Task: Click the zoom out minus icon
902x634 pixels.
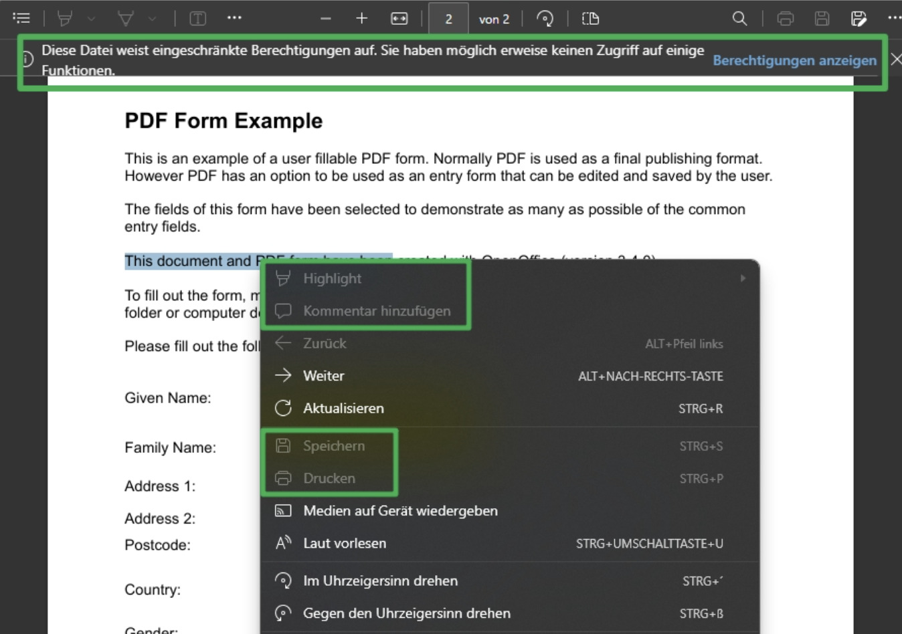Action: pyautogui.click(x=326, y=19)
